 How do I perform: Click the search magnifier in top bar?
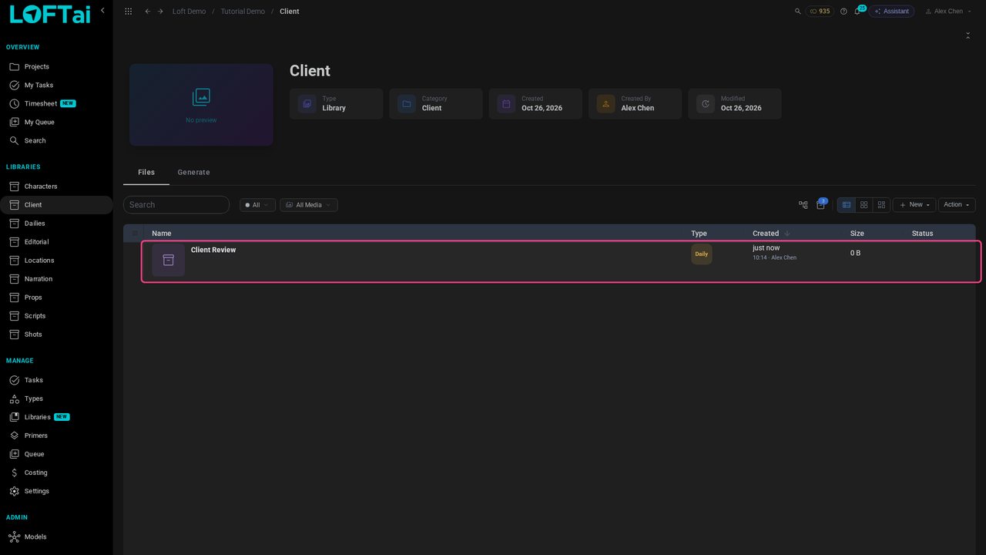(797, 12)
